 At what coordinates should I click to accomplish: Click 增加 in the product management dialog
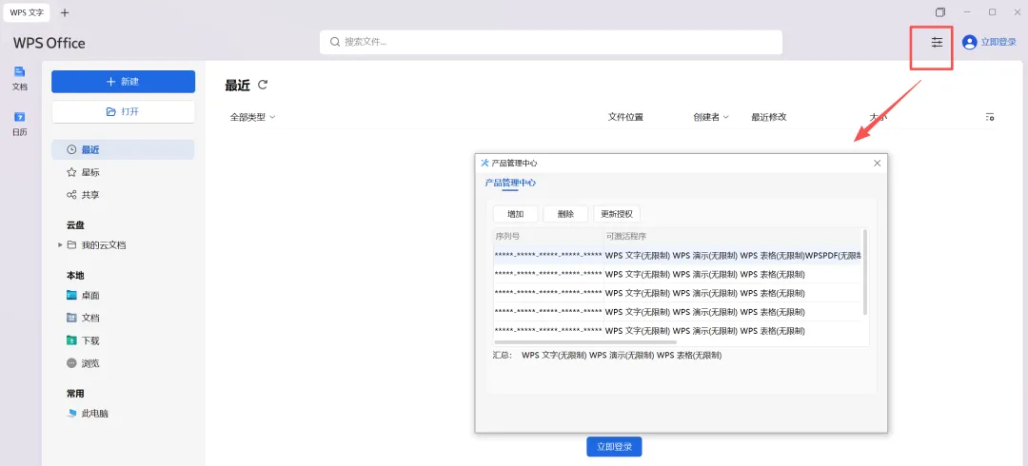(x=515, y=214)
